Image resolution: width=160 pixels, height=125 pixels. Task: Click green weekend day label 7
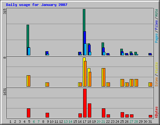click(x=38, y=122)
